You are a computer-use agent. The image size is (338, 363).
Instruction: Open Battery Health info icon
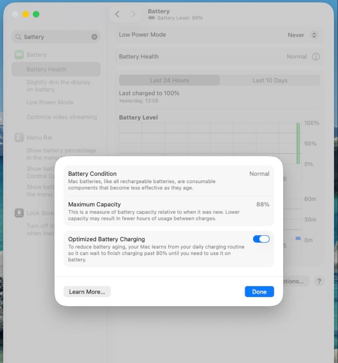click(x=315, y=57)
